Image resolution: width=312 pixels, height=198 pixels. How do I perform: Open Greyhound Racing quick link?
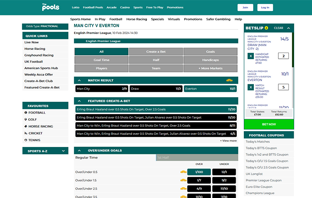(39, 55)
